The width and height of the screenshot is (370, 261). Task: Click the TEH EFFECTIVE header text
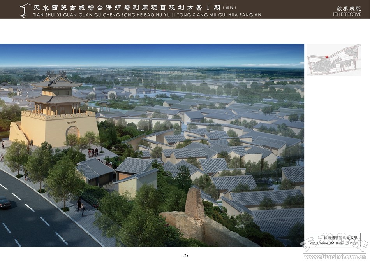point(347,14)
